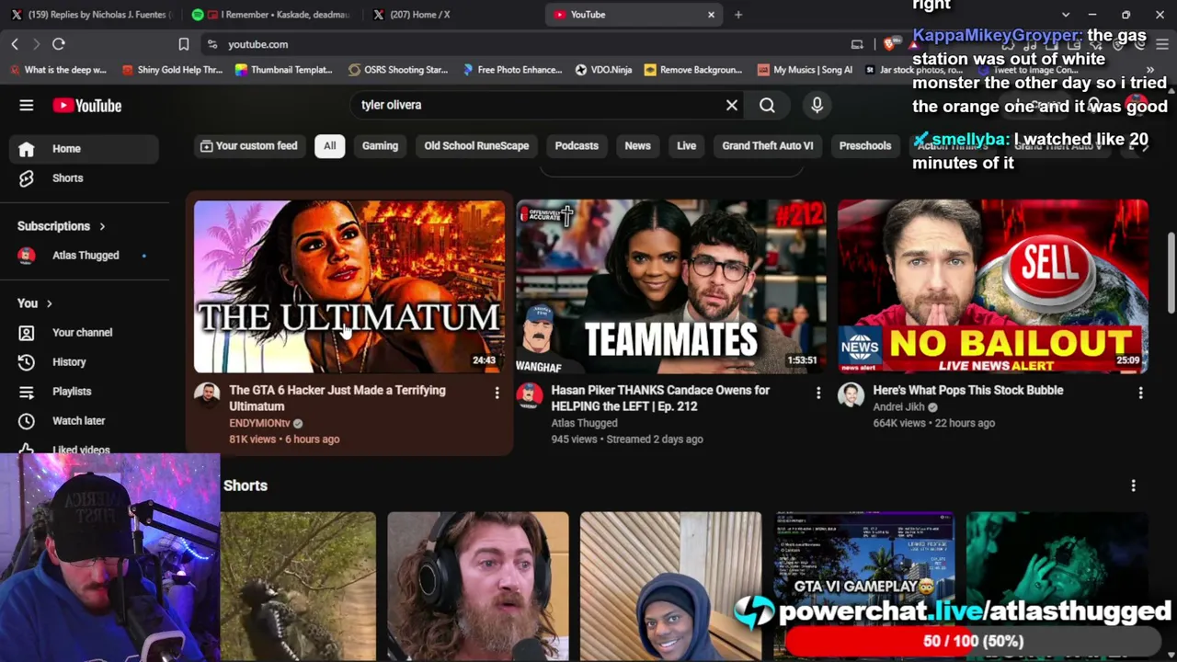
Task: Open the Shorts section three-dot menu
Action: (x=1133, y=485)
